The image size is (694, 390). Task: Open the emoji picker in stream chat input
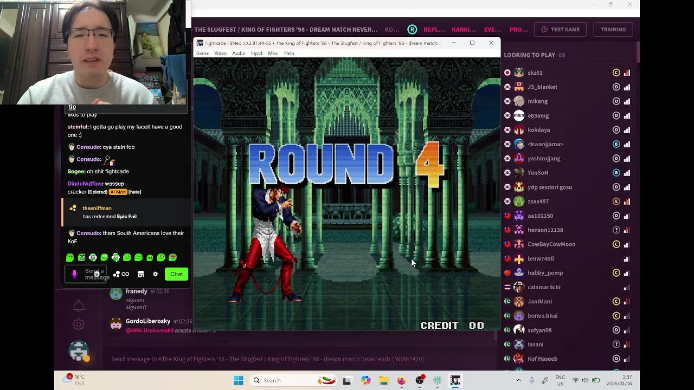97,274
